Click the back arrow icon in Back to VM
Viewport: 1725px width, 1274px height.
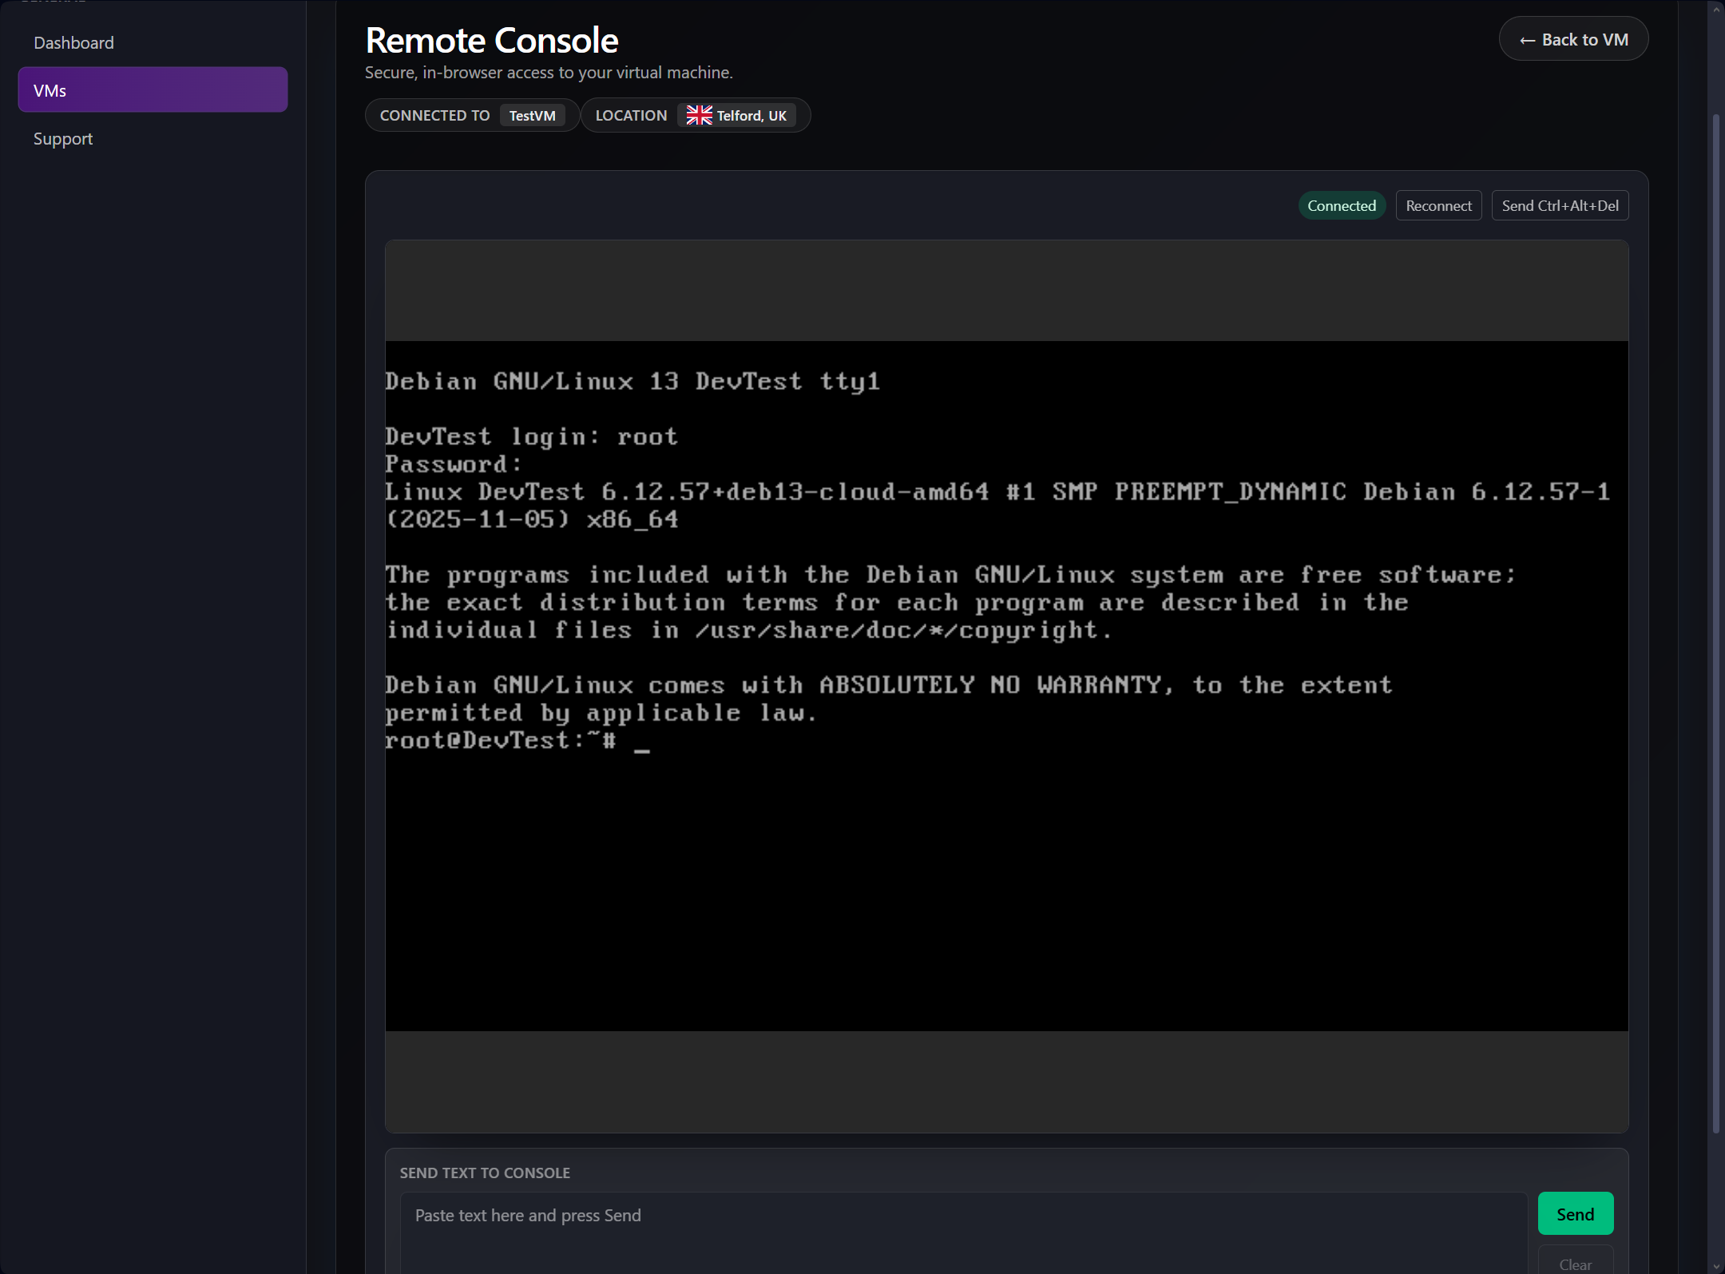1528,38
